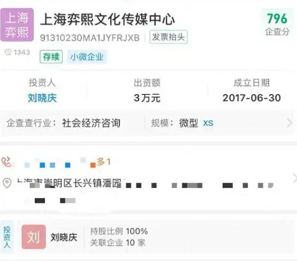Screen dimensions: 297x261
Task: Tap the view count icon beside 1343
Action: pyautogui.click(x=8, y=52)
